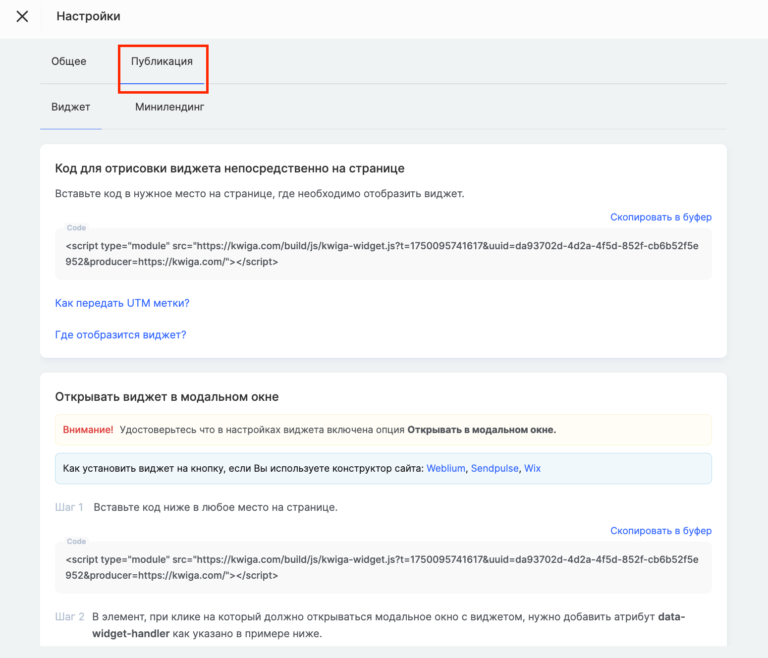Click heading Открывать виджет в модальном окне
The image size is (768, 658).
167,397
